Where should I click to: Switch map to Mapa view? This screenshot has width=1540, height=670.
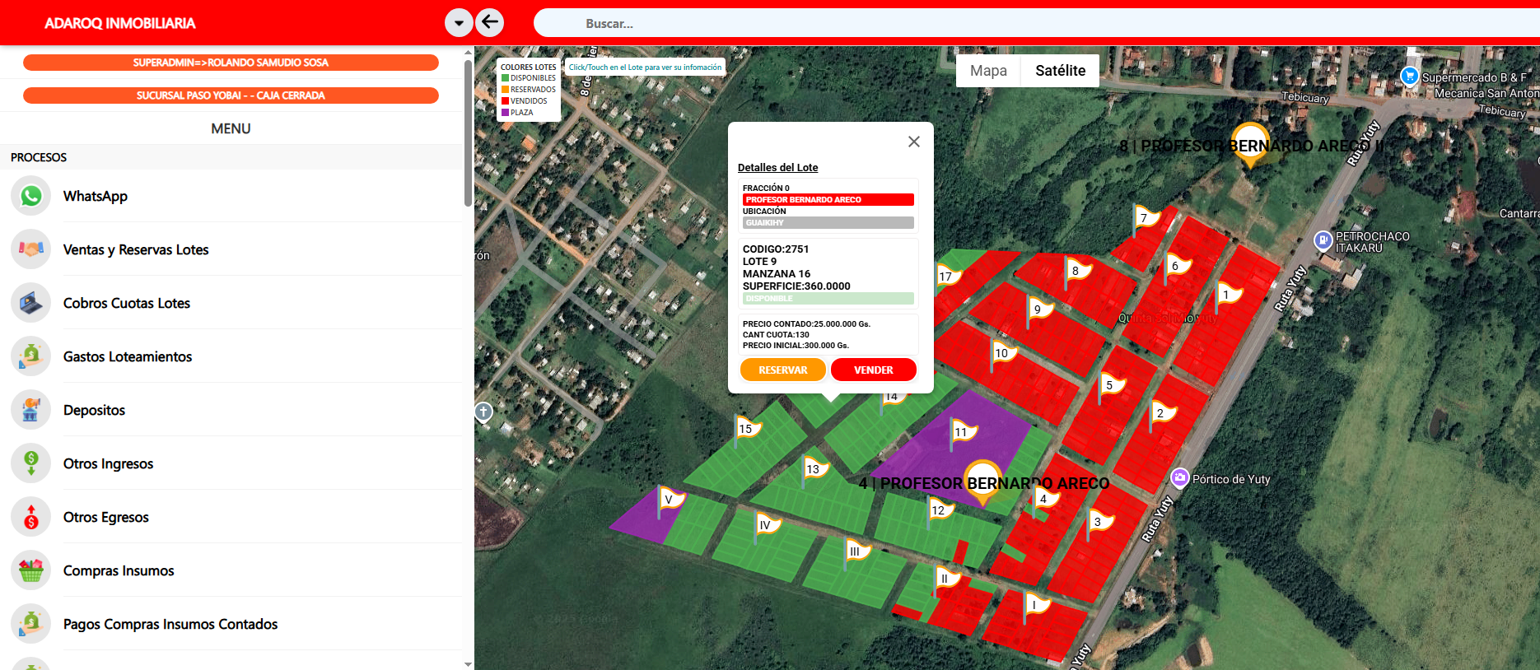coord(988,71)
